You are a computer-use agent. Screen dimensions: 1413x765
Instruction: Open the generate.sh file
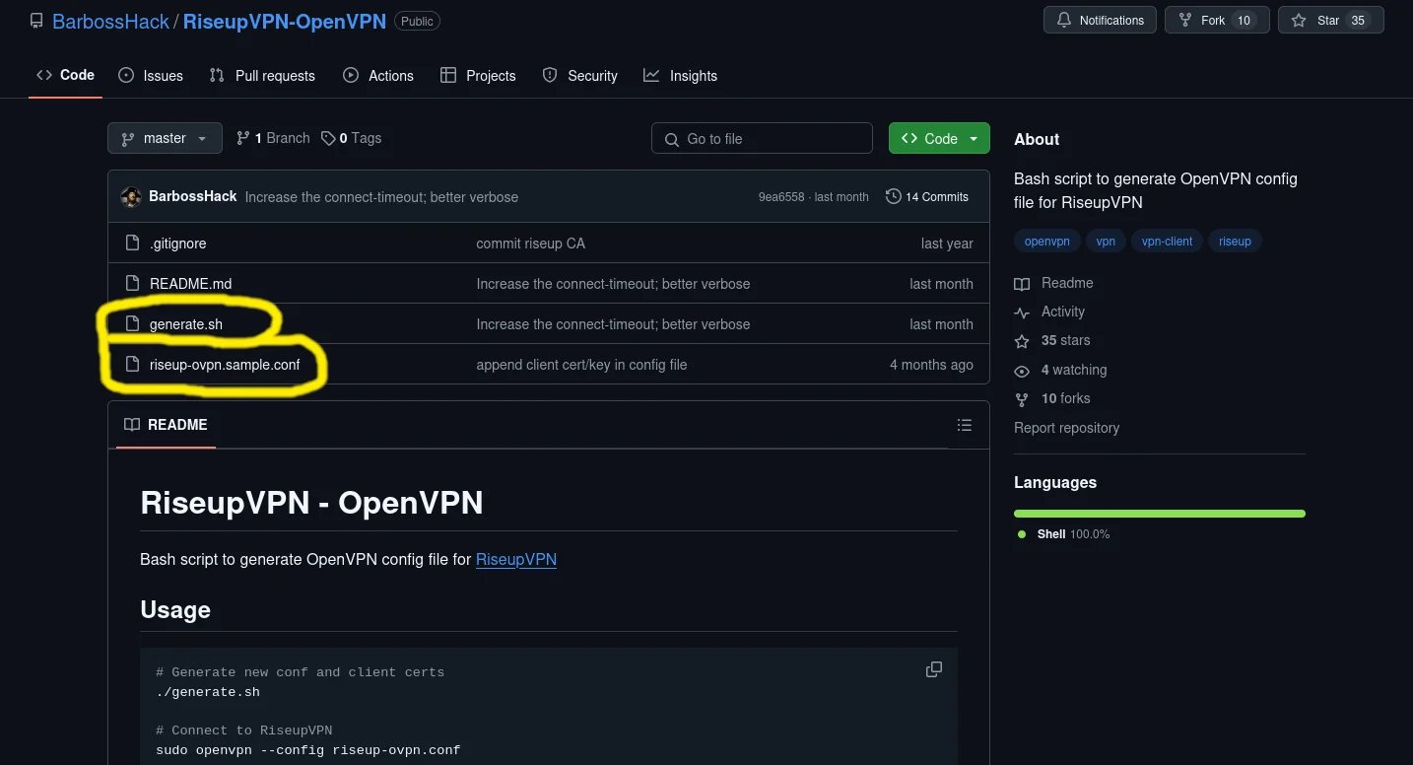coord(186,324)
